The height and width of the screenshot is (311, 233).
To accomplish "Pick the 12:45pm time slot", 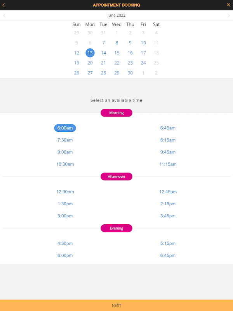I will [x=168, y=192].
